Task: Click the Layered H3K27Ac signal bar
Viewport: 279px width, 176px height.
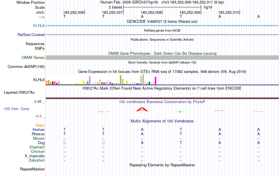Action: (x=162, y=98)
